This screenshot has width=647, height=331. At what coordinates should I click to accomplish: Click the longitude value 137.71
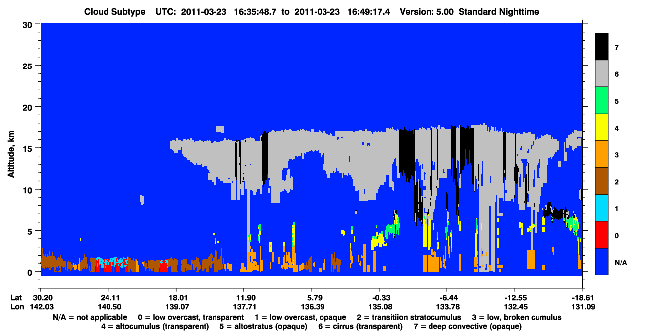[x=243, y=307]
